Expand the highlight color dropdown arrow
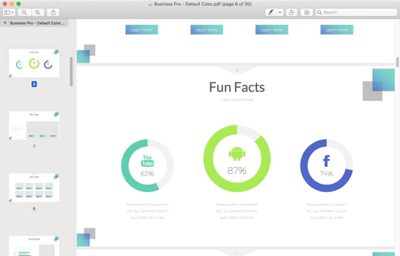 point(280,12)
